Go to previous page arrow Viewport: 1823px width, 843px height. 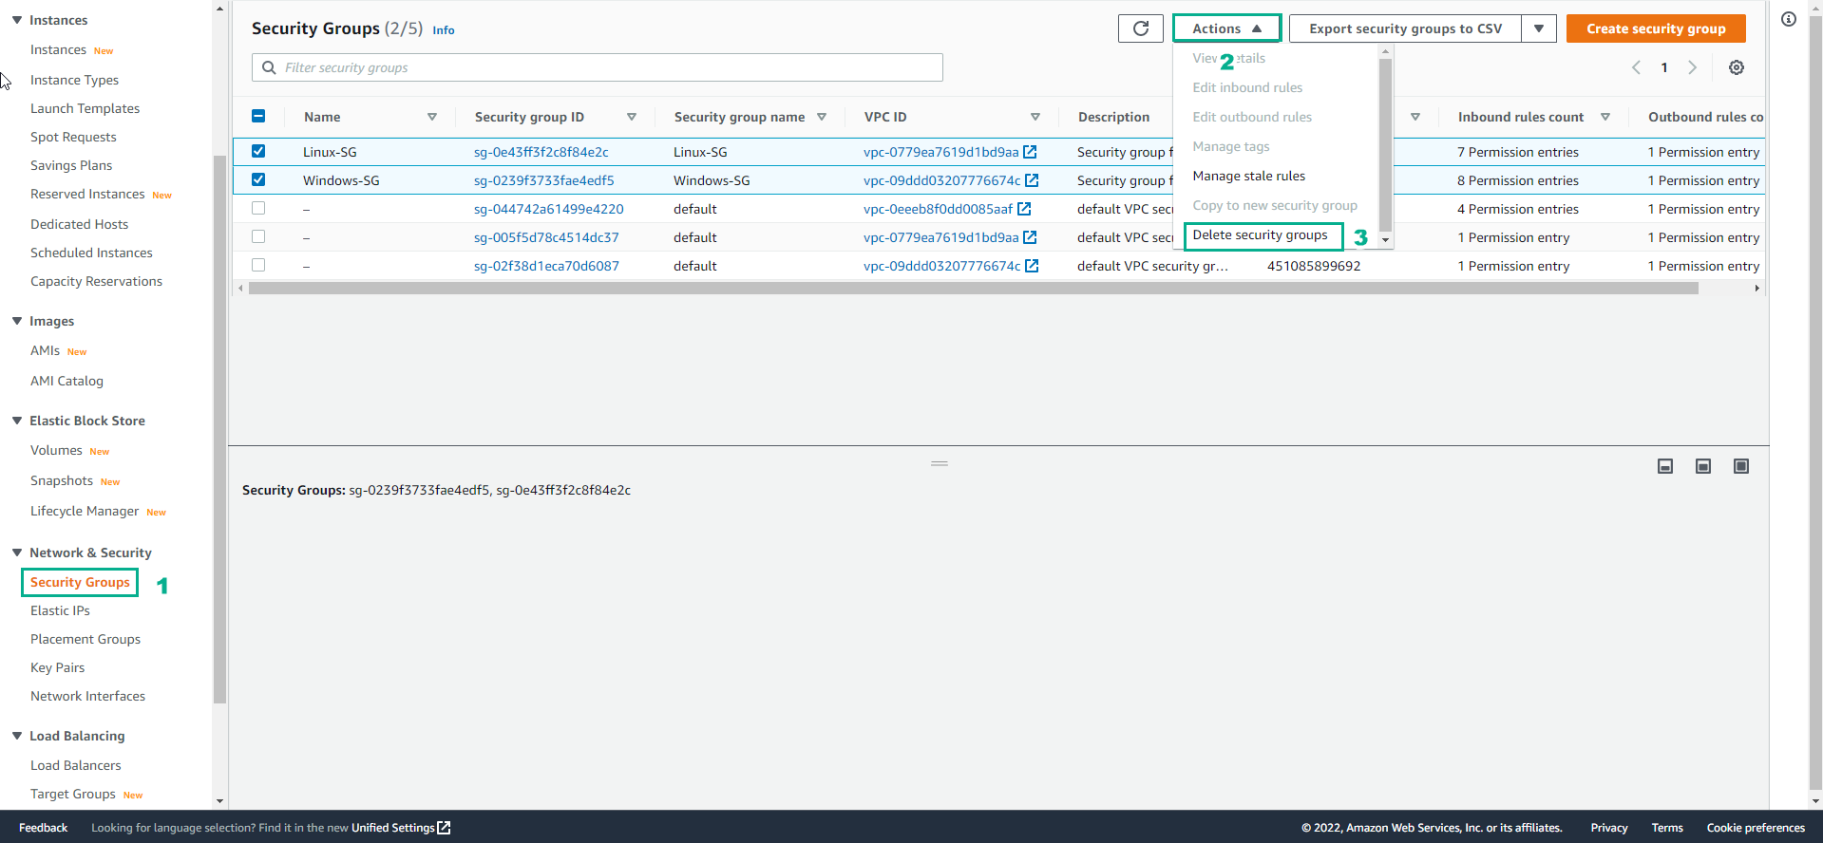pos(1636,67)
